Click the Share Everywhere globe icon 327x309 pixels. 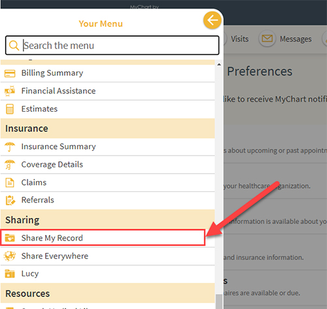[10, 256]
